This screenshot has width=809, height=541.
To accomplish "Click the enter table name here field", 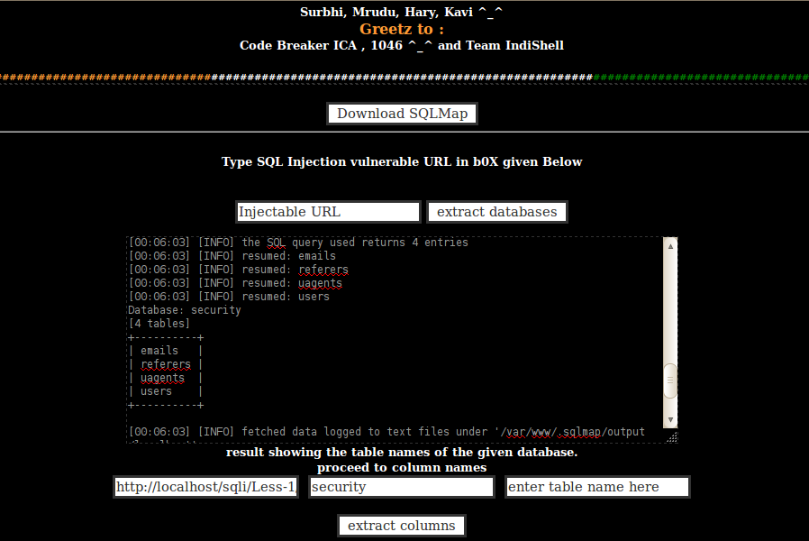I will [x=597, y=486].
